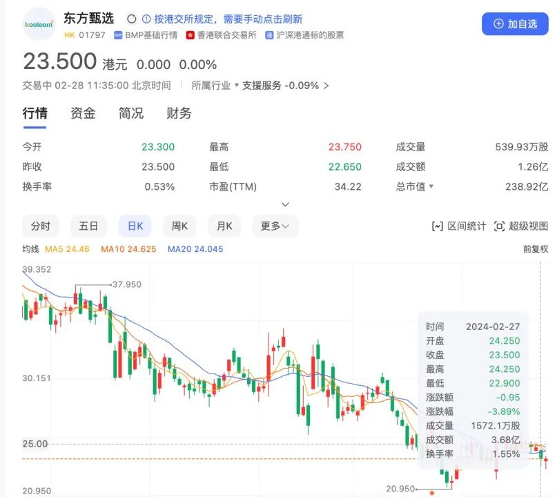Viewport: 557px width, 497px height.
Task: Click the BMP基础行情 badge icon
Action: (118, 35)
